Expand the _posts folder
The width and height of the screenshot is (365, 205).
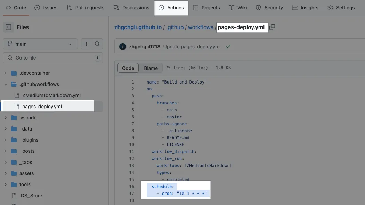(x=6, y=151)
